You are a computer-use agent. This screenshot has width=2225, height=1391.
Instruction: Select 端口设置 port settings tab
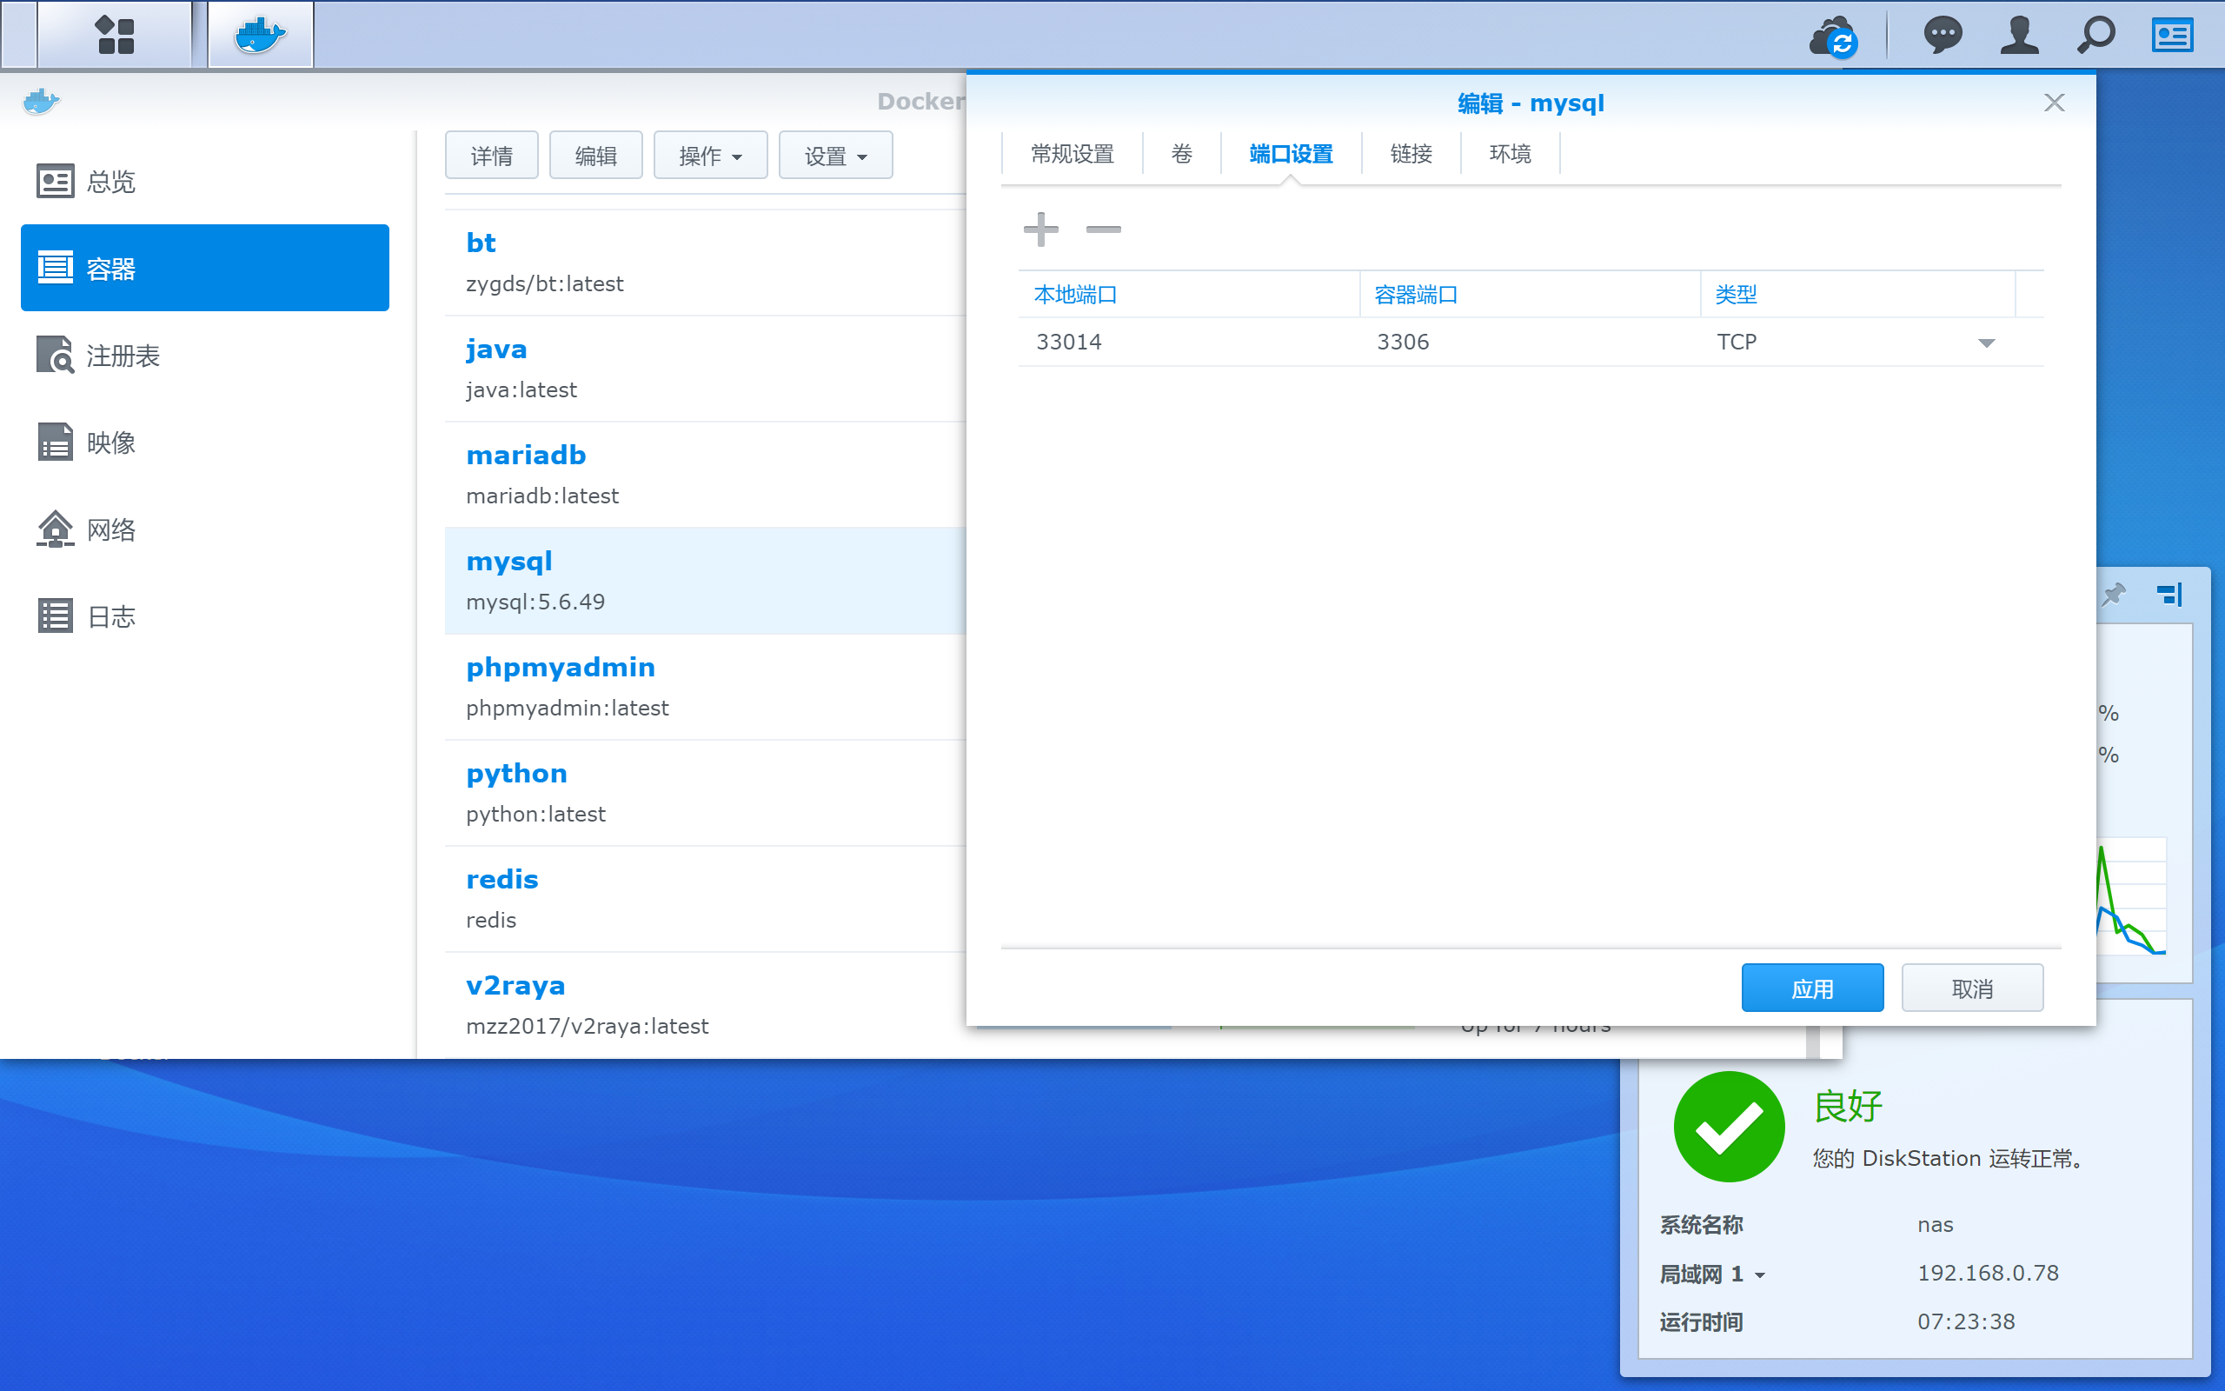pyautogui.click(x=1291, y=154)
